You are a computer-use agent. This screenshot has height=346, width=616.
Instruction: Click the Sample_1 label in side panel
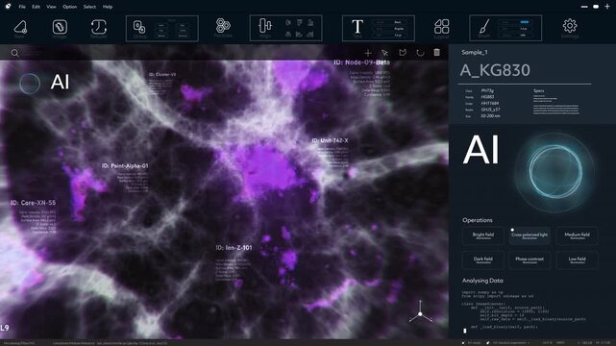tap(475, 52)
